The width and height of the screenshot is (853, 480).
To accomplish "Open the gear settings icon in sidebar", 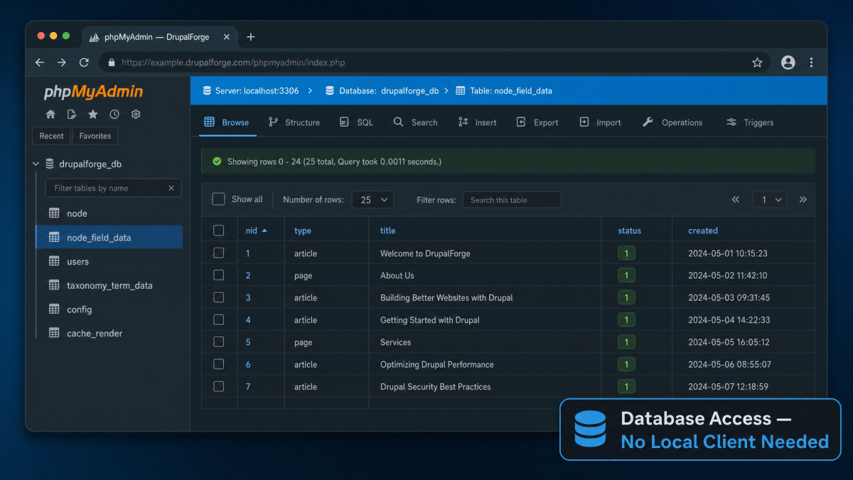I will pos(136,114).
